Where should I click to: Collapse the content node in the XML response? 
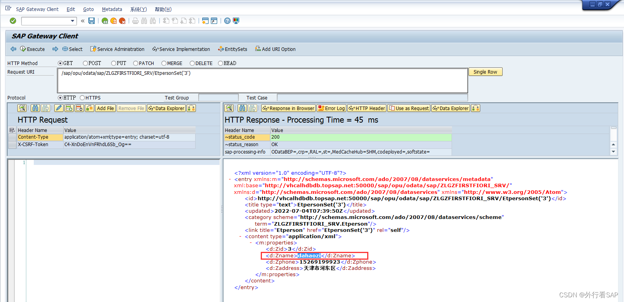coord(240,237)
